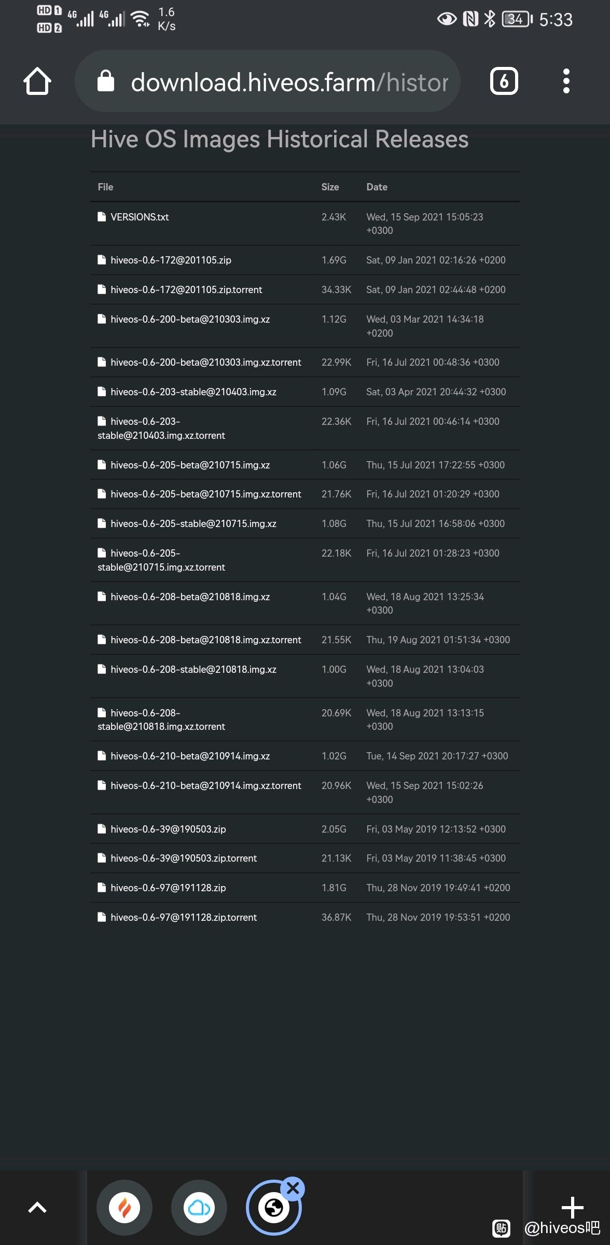Add a new tab with plus button
This screenshot has height=1245, width=610.
pyautogui.click(x=572, y=1207)
